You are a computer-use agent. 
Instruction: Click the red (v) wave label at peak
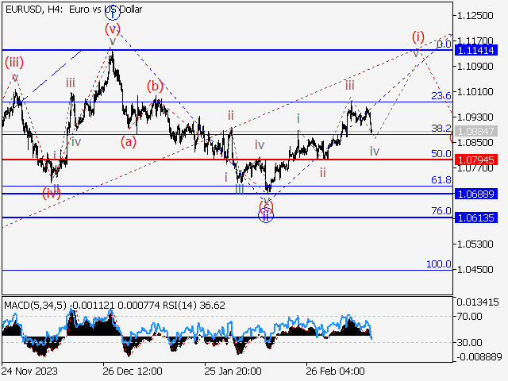(112, 28)
